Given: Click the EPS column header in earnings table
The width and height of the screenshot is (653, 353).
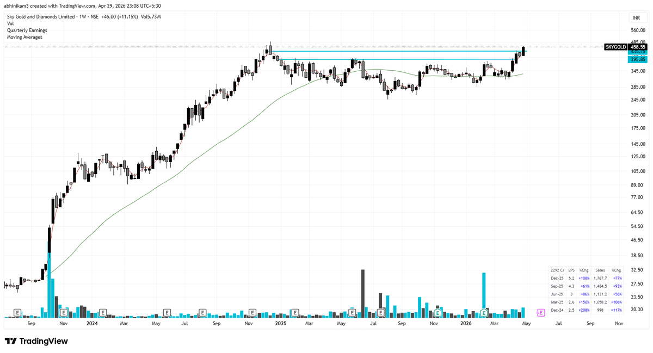Looking at the screenshot, I should [571, 270].
